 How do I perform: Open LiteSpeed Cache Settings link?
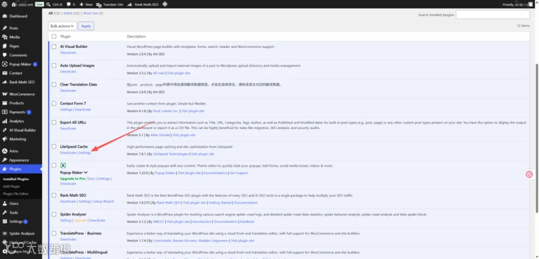point(85,153)
